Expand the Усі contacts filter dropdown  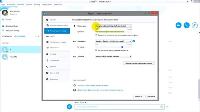tap(37, 36)
